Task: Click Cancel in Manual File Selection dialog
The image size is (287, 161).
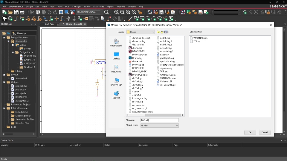Action: [x=265, y=132]
